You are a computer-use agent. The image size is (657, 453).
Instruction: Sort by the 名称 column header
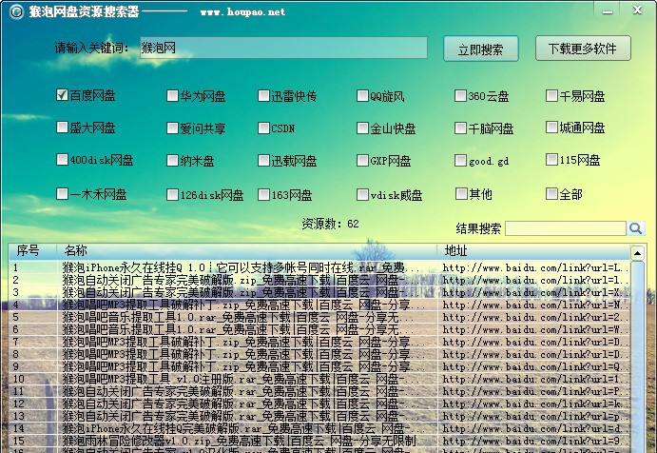click(x=246, y=251)
